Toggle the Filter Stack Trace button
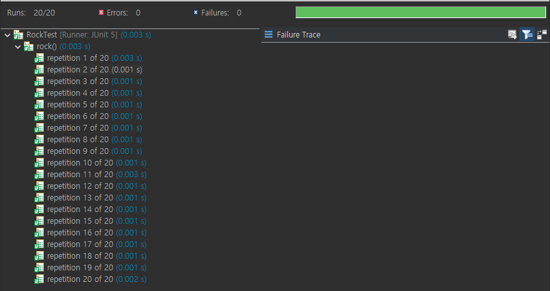550x291 pixels. point(527,34)
